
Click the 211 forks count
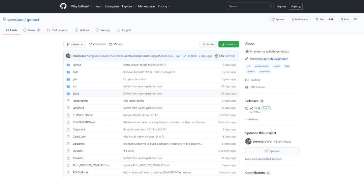[x=356, y=20]
